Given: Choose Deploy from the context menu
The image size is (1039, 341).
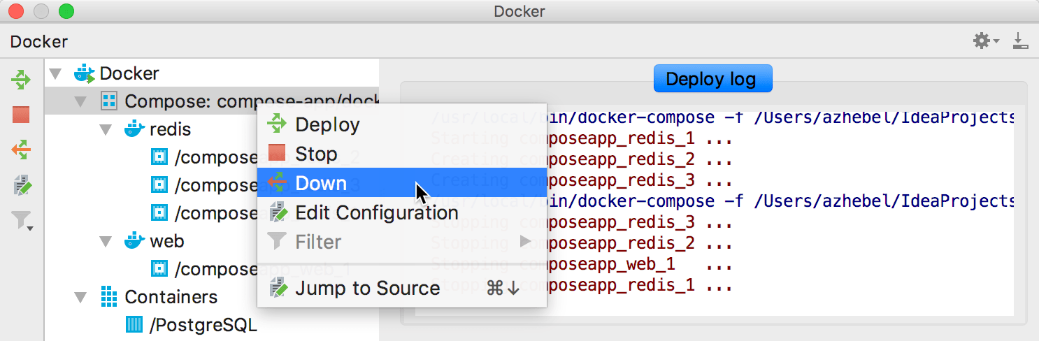Looking at the screenshot, I should tap(401, 124).
